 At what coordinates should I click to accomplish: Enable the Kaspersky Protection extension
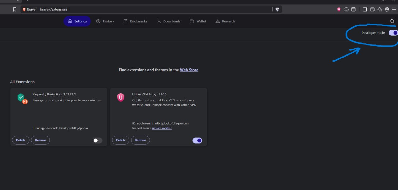97,141
